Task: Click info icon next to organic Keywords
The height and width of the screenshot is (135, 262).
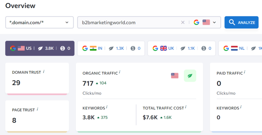Action: click(x=107, y=107)
